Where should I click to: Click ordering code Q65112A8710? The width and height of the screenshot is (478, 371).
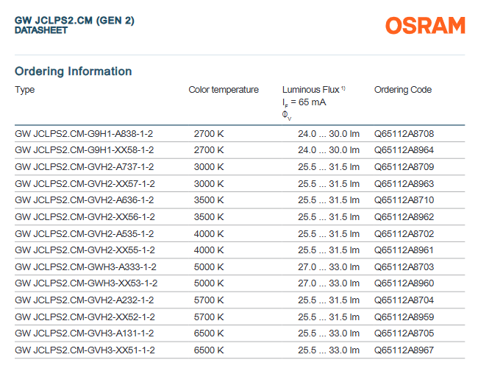(404, 200)
